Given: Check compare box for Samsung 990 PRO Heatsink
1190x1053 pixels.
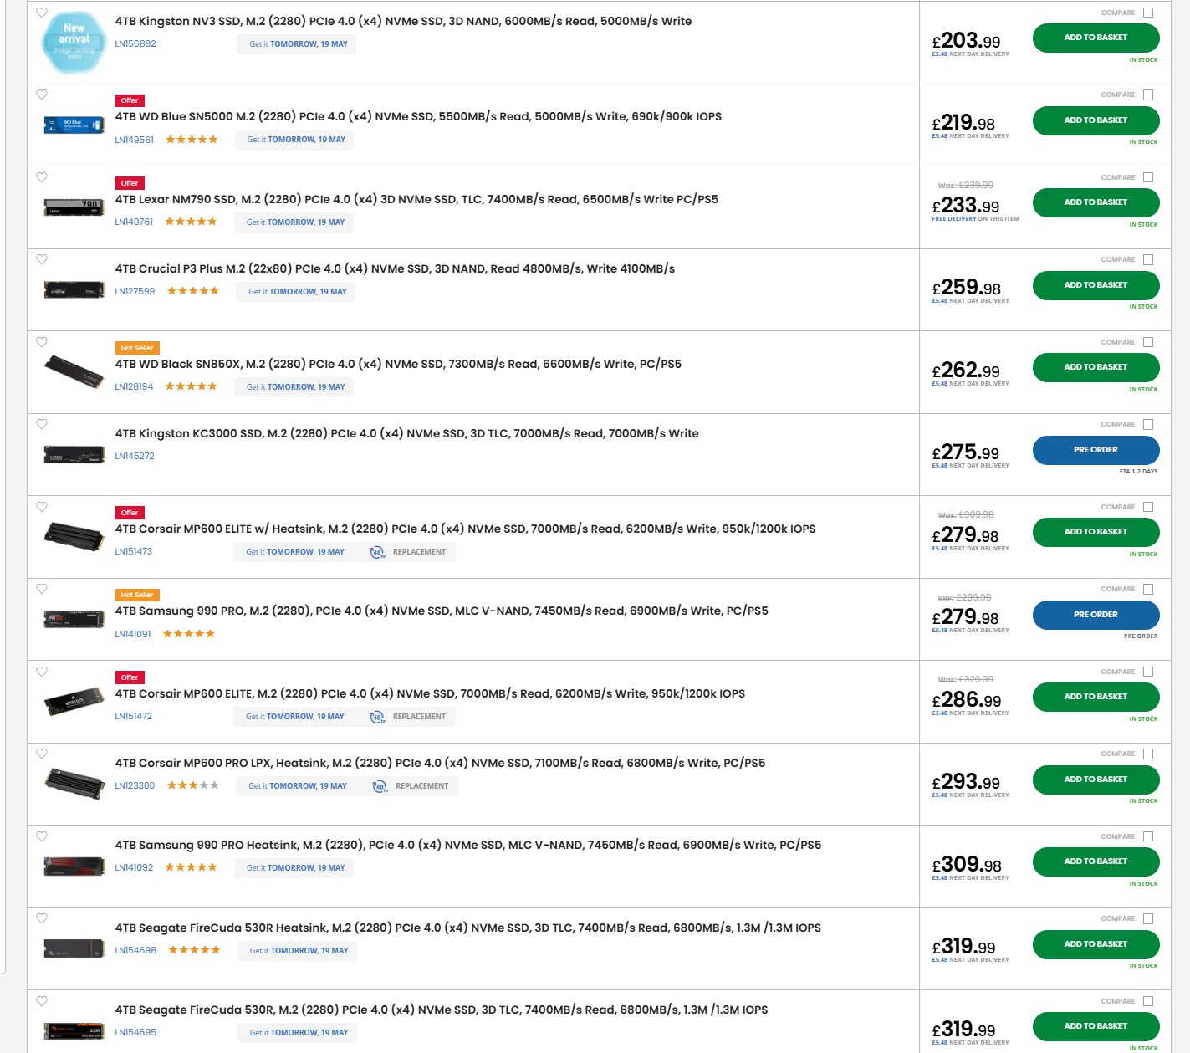Looking at the screenshot, I should point(1148,836).
